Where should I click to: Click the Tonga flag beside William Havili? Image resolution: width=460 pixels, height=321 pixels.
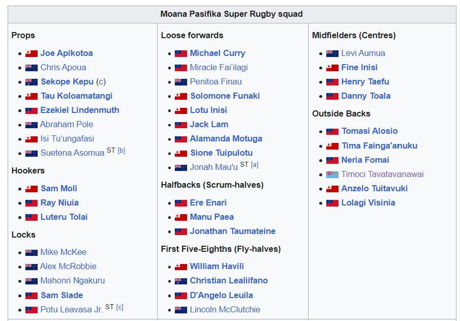pyautogui.click(x=181, y=267)
